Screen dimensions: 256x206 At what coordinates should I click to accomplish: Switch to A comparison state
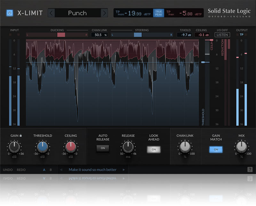[x=44, y=170]
